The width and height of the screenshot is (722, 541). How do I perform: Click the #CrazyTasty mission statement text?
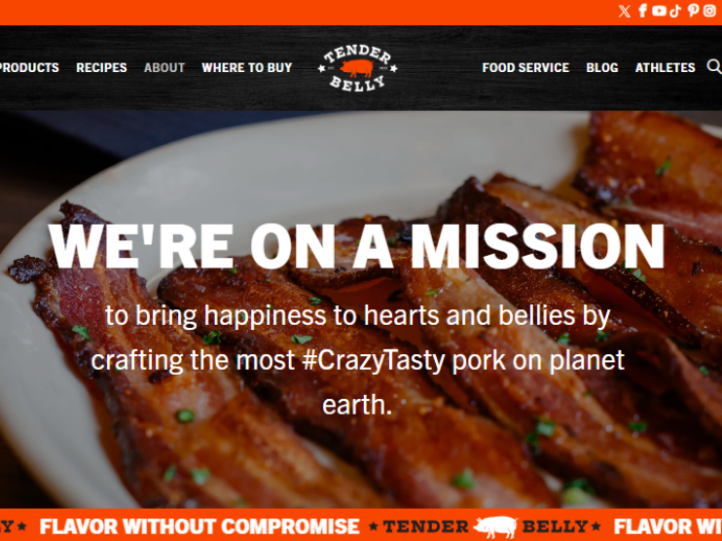357,360
